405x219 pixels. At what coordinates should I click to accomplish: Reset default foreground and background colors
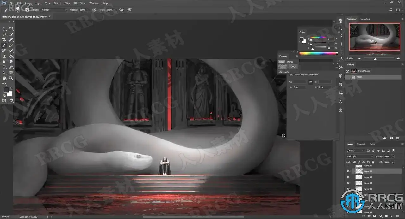pyautogui.click(x=4, y=96)
